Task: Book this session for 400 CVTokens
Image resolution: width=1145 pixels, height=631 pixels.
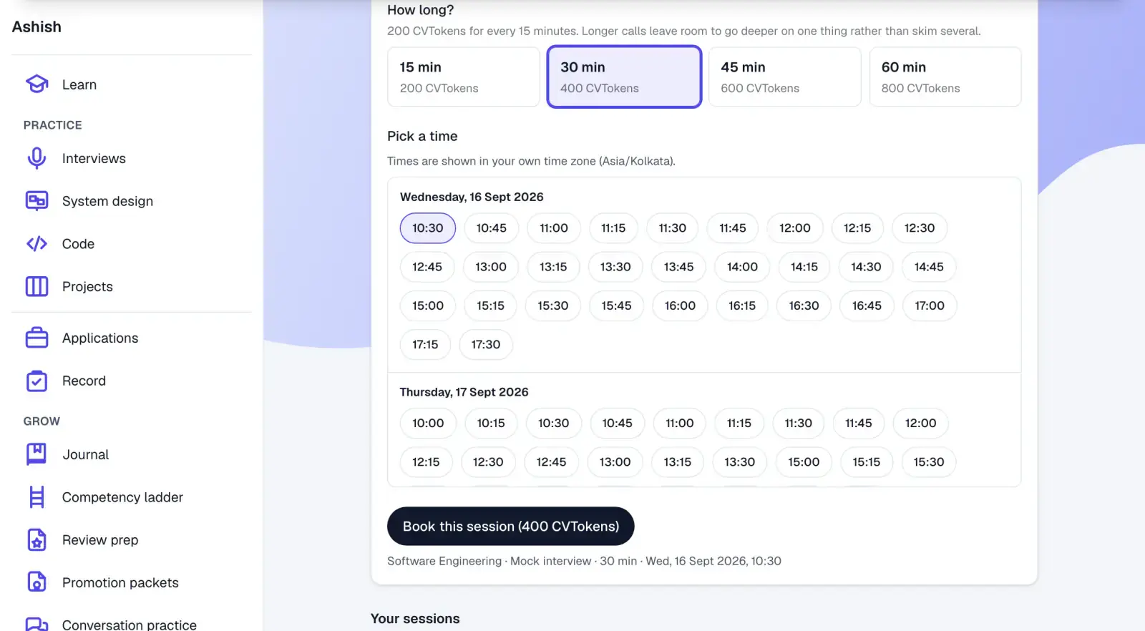Action: 511,527
